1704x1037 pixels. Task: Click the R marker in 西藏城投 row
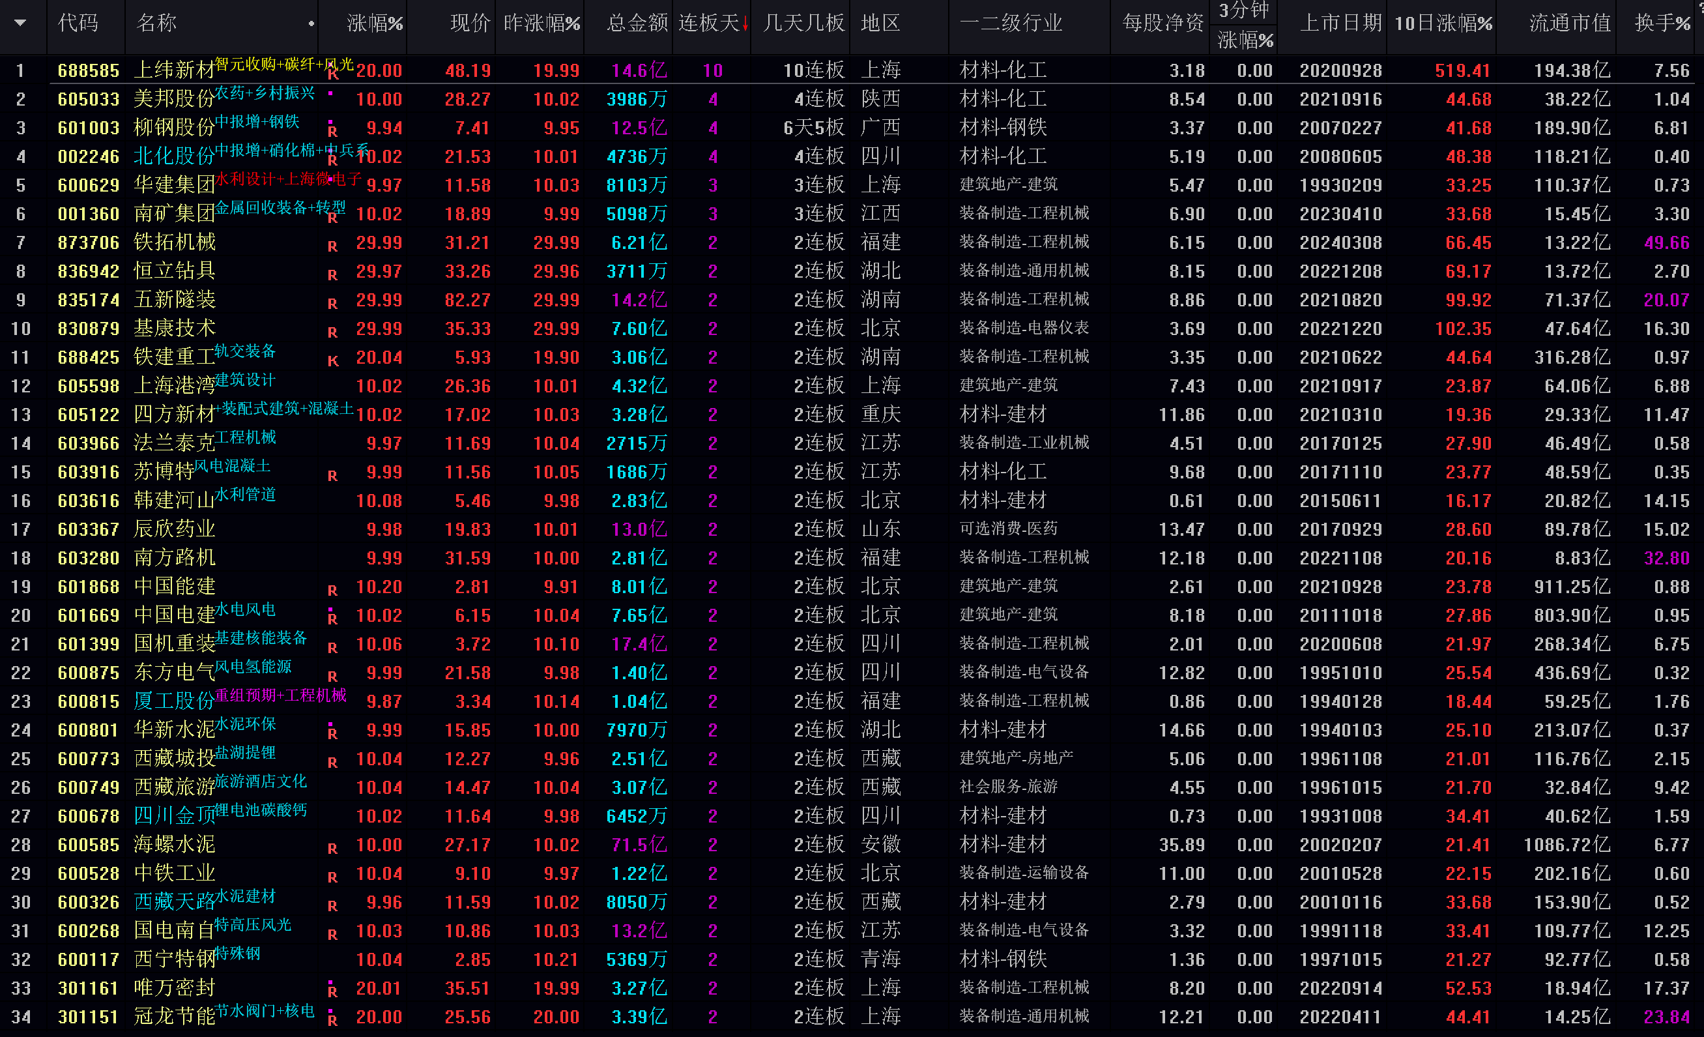coord(332,763)
